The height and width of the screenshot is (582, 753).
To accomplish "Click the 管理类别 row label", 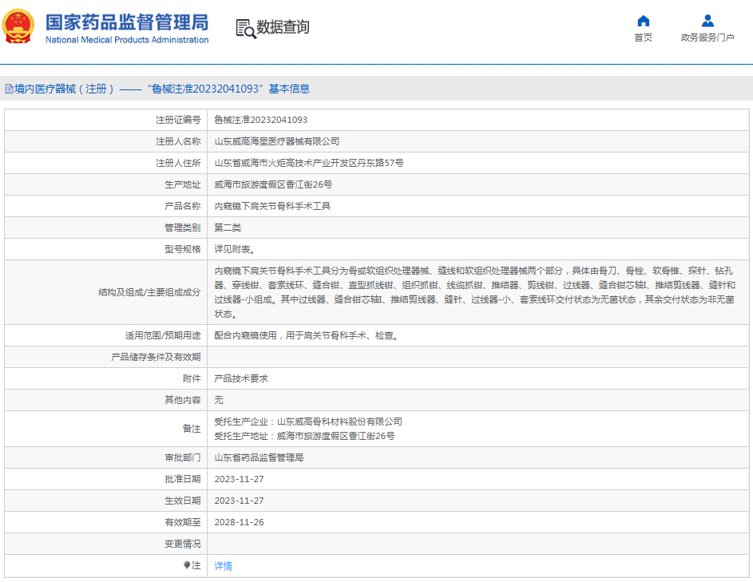I will pos(183,228).
